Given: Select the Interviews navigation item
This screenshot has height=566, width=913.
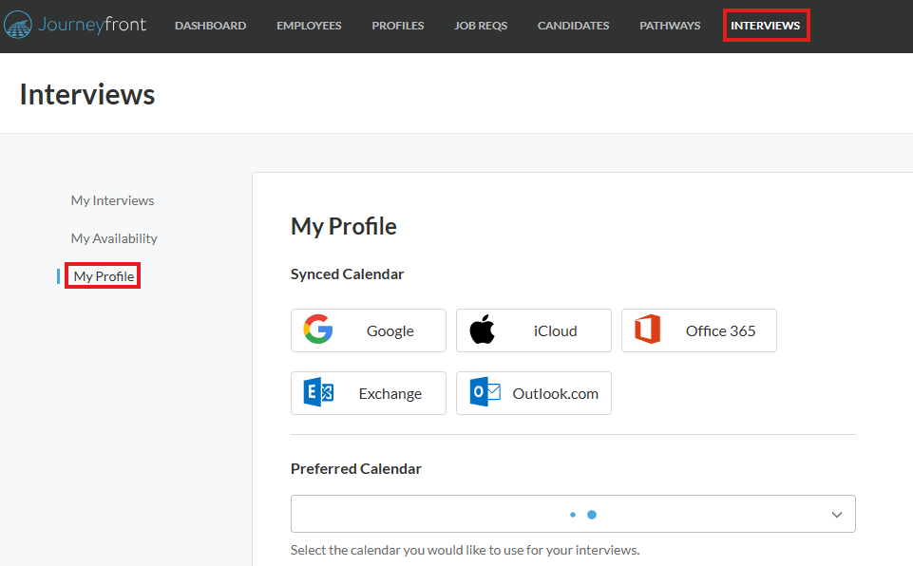Looking at the screenshot, I should 766,26.
